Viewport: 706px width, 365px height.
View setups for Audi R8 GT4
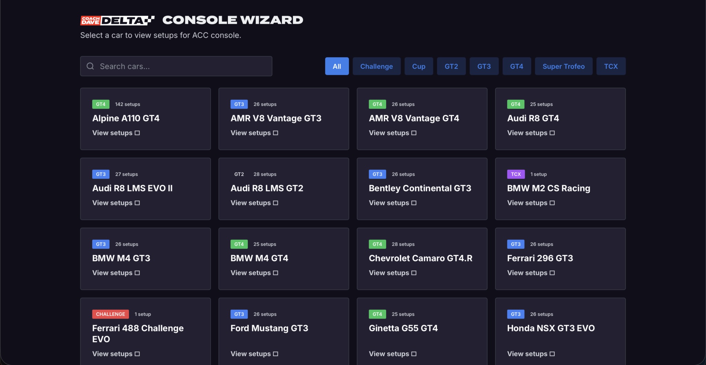click(x=531, y=133)
